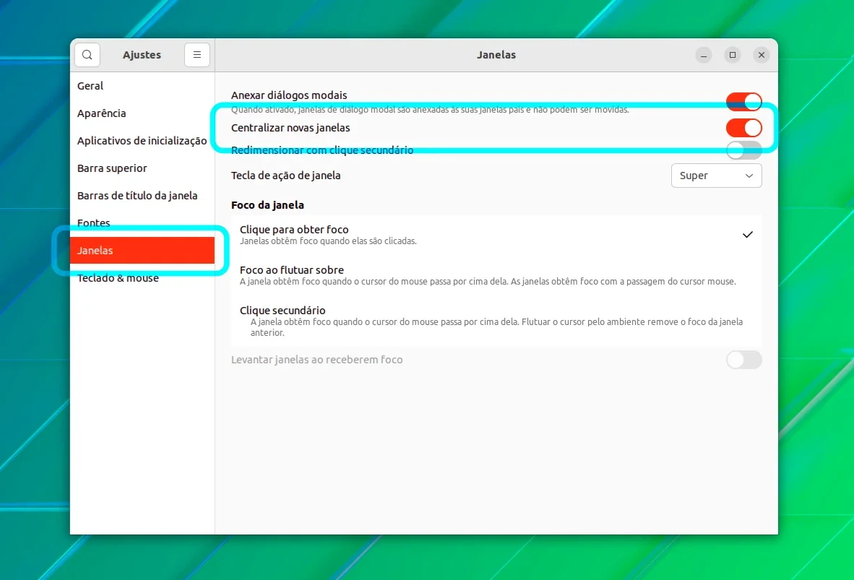854x580 pixels.
Task: Toggle Anexar diálogos modais switch
Action: pos(744,101)
